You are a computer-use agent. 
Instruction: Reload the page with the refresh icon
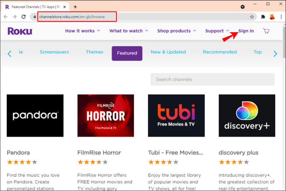[24, 17]
